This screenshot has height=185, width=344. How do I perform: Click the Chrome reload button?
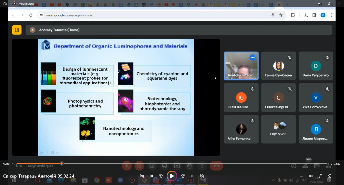[31, 15]
